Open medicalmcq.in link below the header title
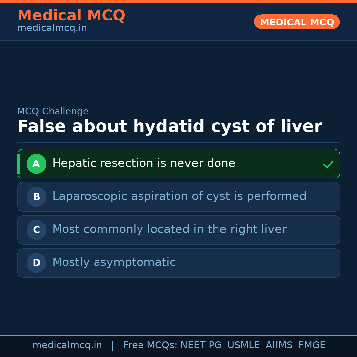Image resolution: width=357 pixels, height=357 pixels. click(x=52, y=28)
